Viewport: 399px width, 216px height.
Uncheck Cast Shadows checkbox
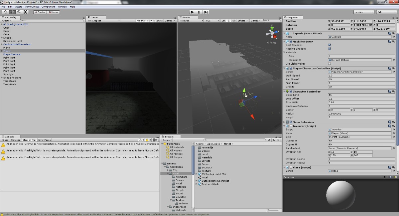tap(330, 45)
